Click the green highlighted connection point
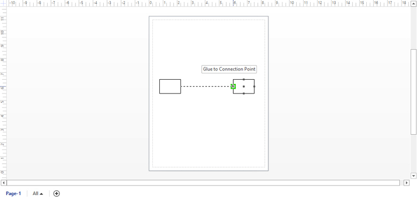 pos(233,87)
